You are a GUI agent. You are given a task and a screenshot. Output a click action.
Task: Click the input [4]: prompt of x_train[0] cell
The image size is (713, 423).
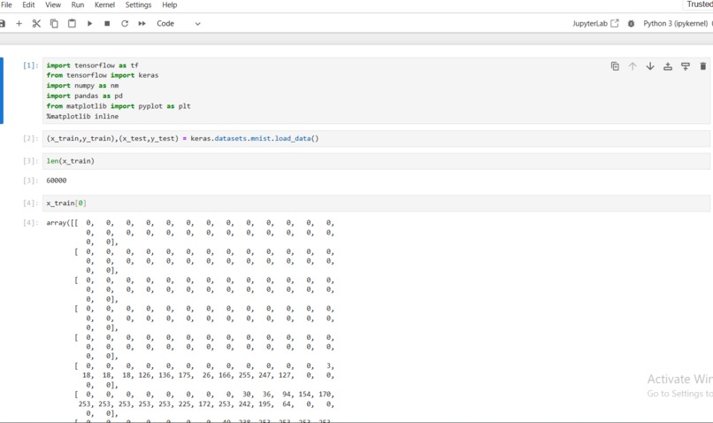pos(31,204)
